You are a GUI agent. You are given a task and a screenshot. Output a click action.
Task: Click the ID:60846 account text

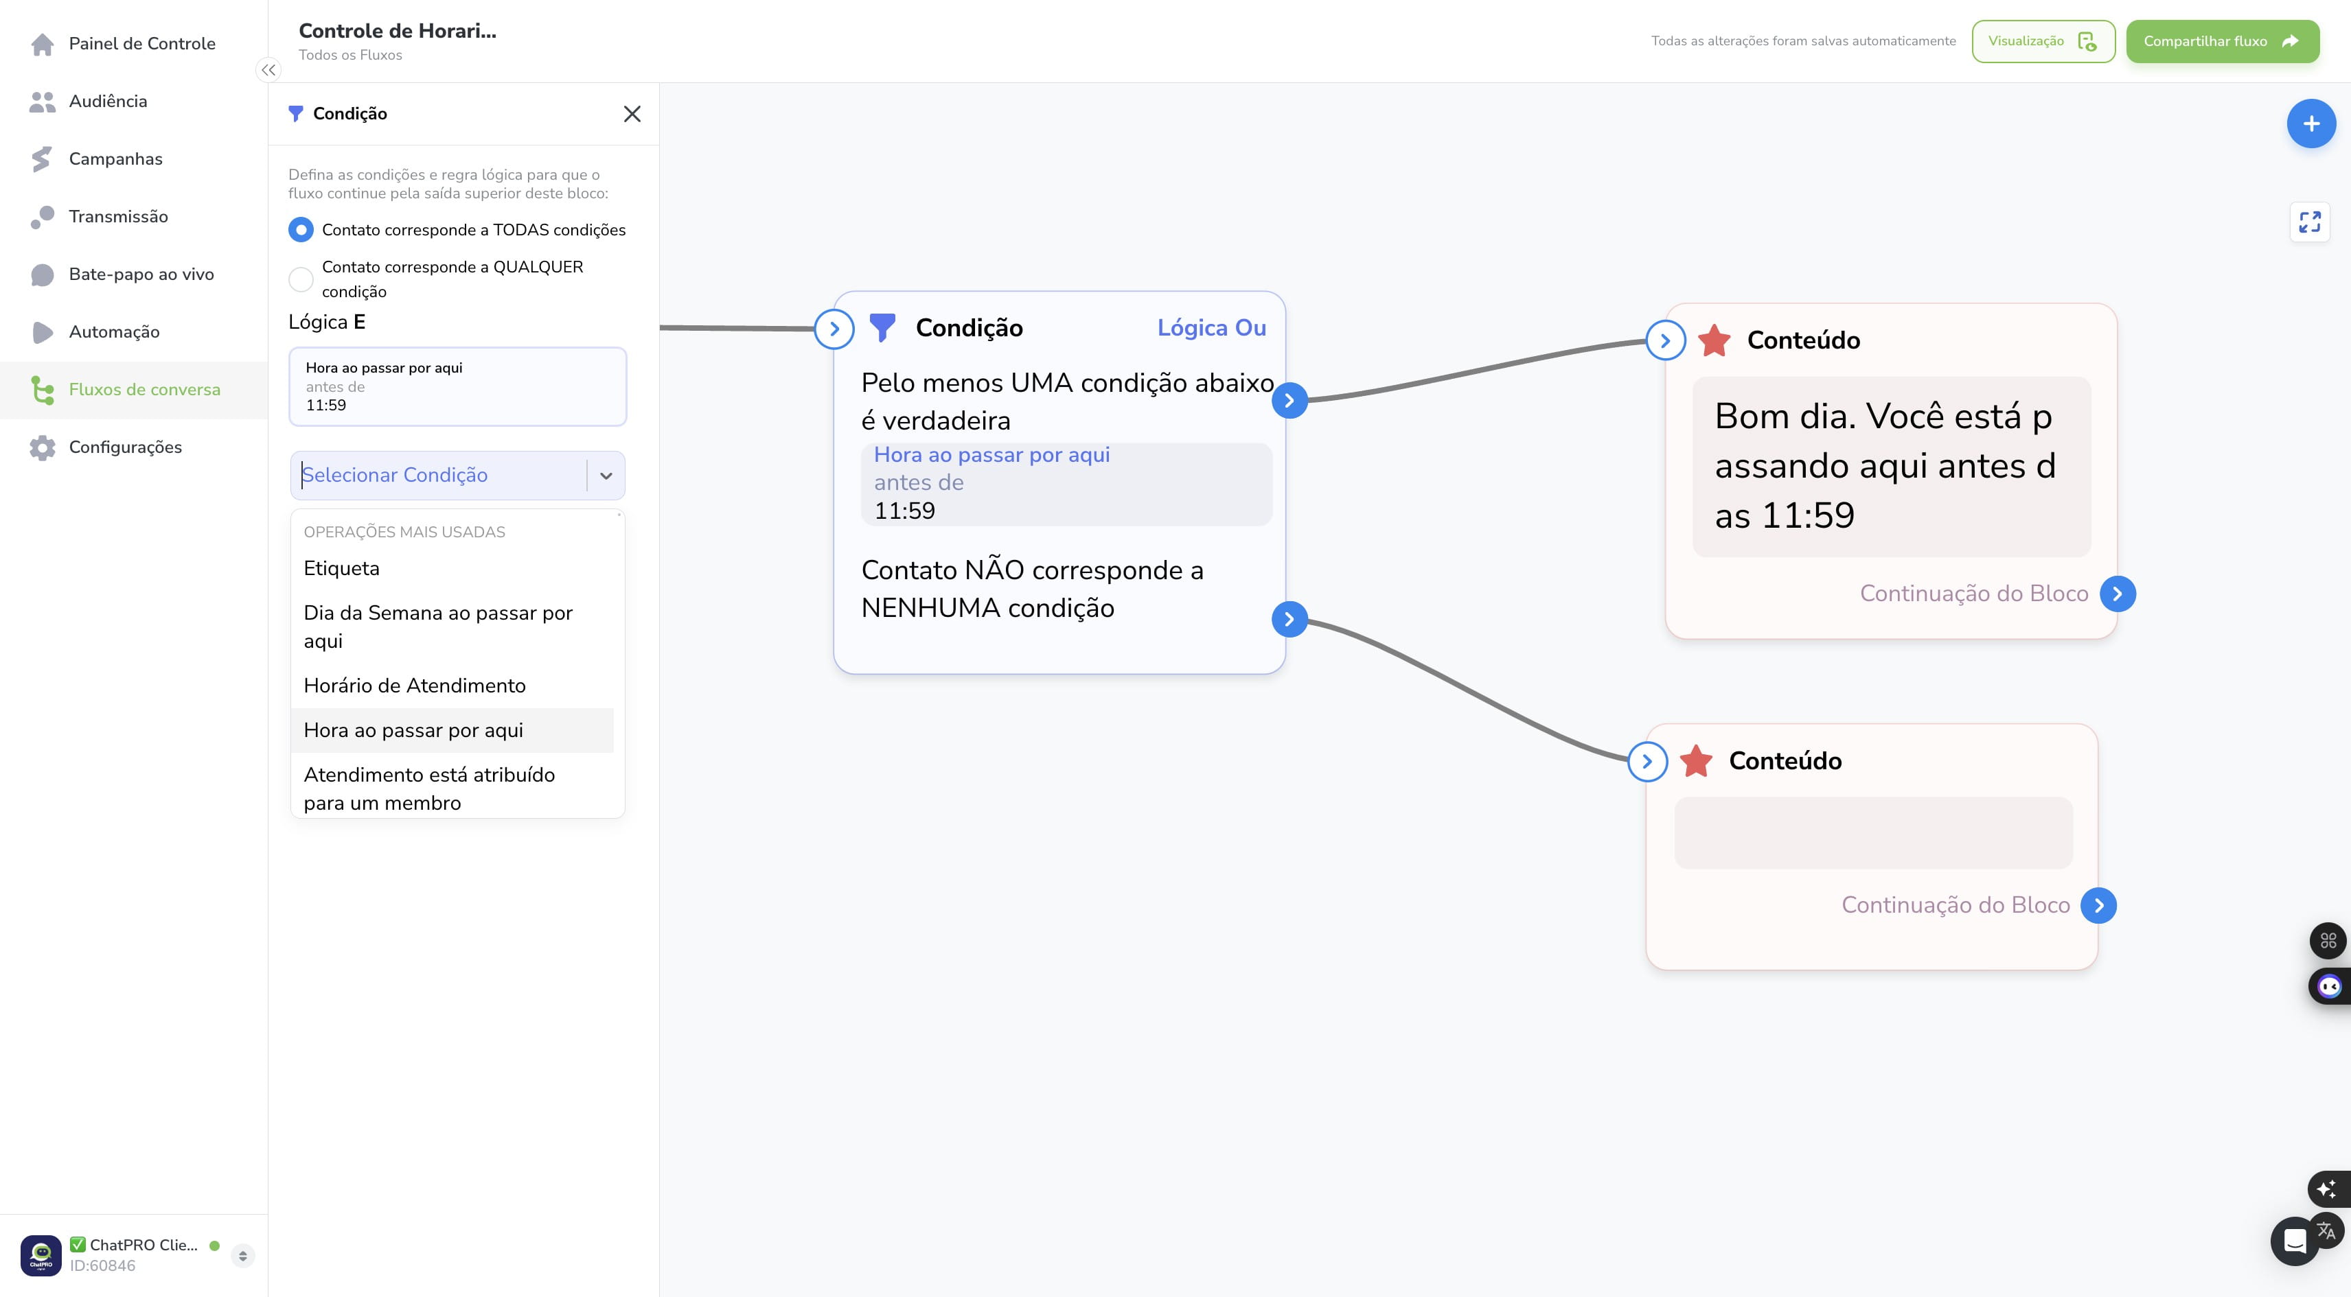coord(102,1266)
